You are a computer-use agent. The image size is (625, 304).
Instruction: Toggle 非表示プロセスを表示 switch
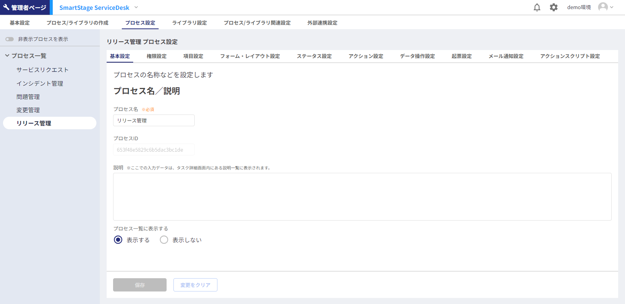(9, 39)
